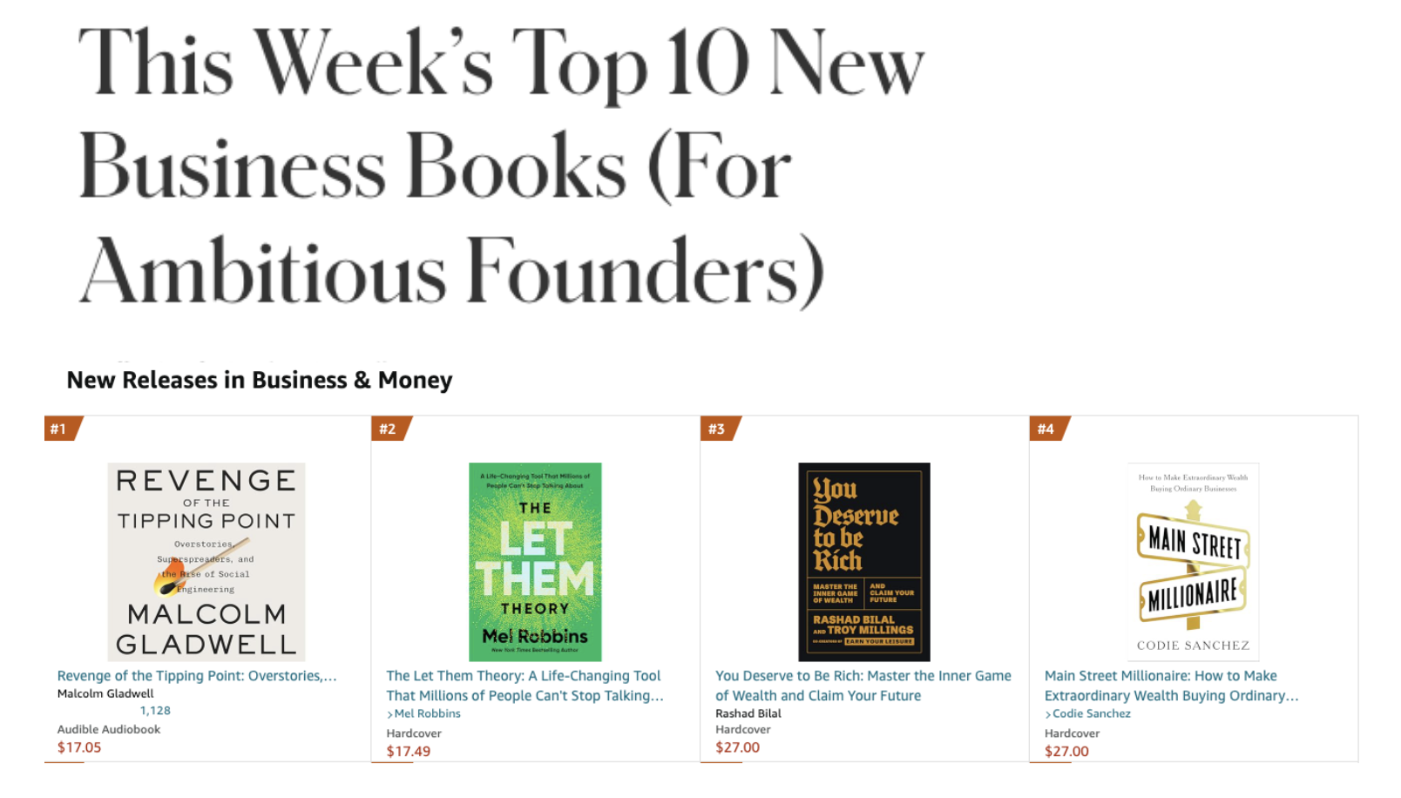The image size is (1401, 798).
Task: Click the $27.00 price under Codie Sanchez
Action: click(x=1067, y=751)
